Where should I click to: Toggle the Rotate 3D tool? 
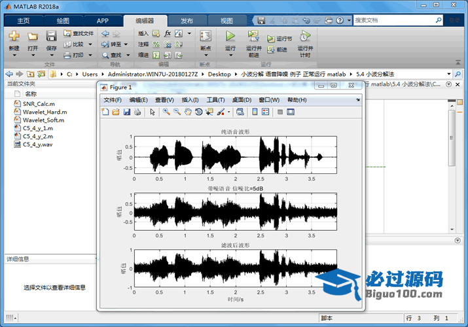click(x=198, y=112)
